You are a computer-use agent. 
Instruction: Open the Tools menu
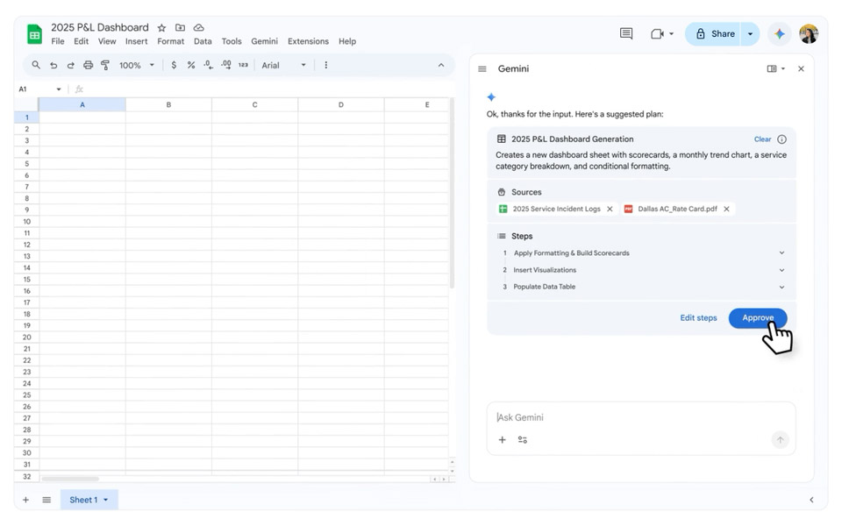[x=232, y=41]
